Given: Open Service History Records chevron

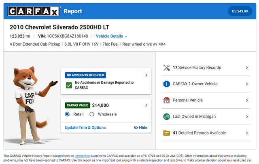Looking at the screenshot, I should (x=247, y=67).
